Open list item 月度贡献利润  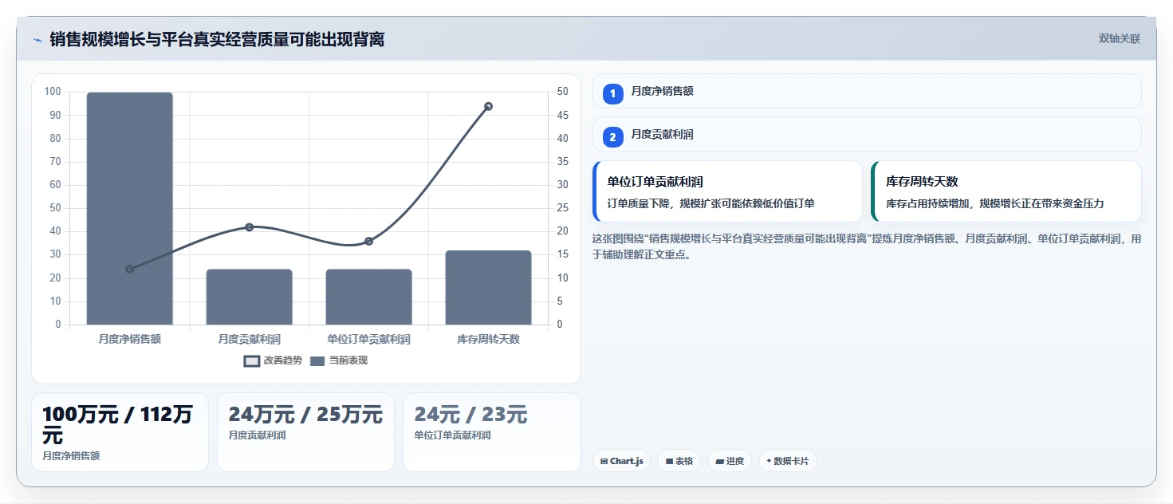[x=867, y=134]
